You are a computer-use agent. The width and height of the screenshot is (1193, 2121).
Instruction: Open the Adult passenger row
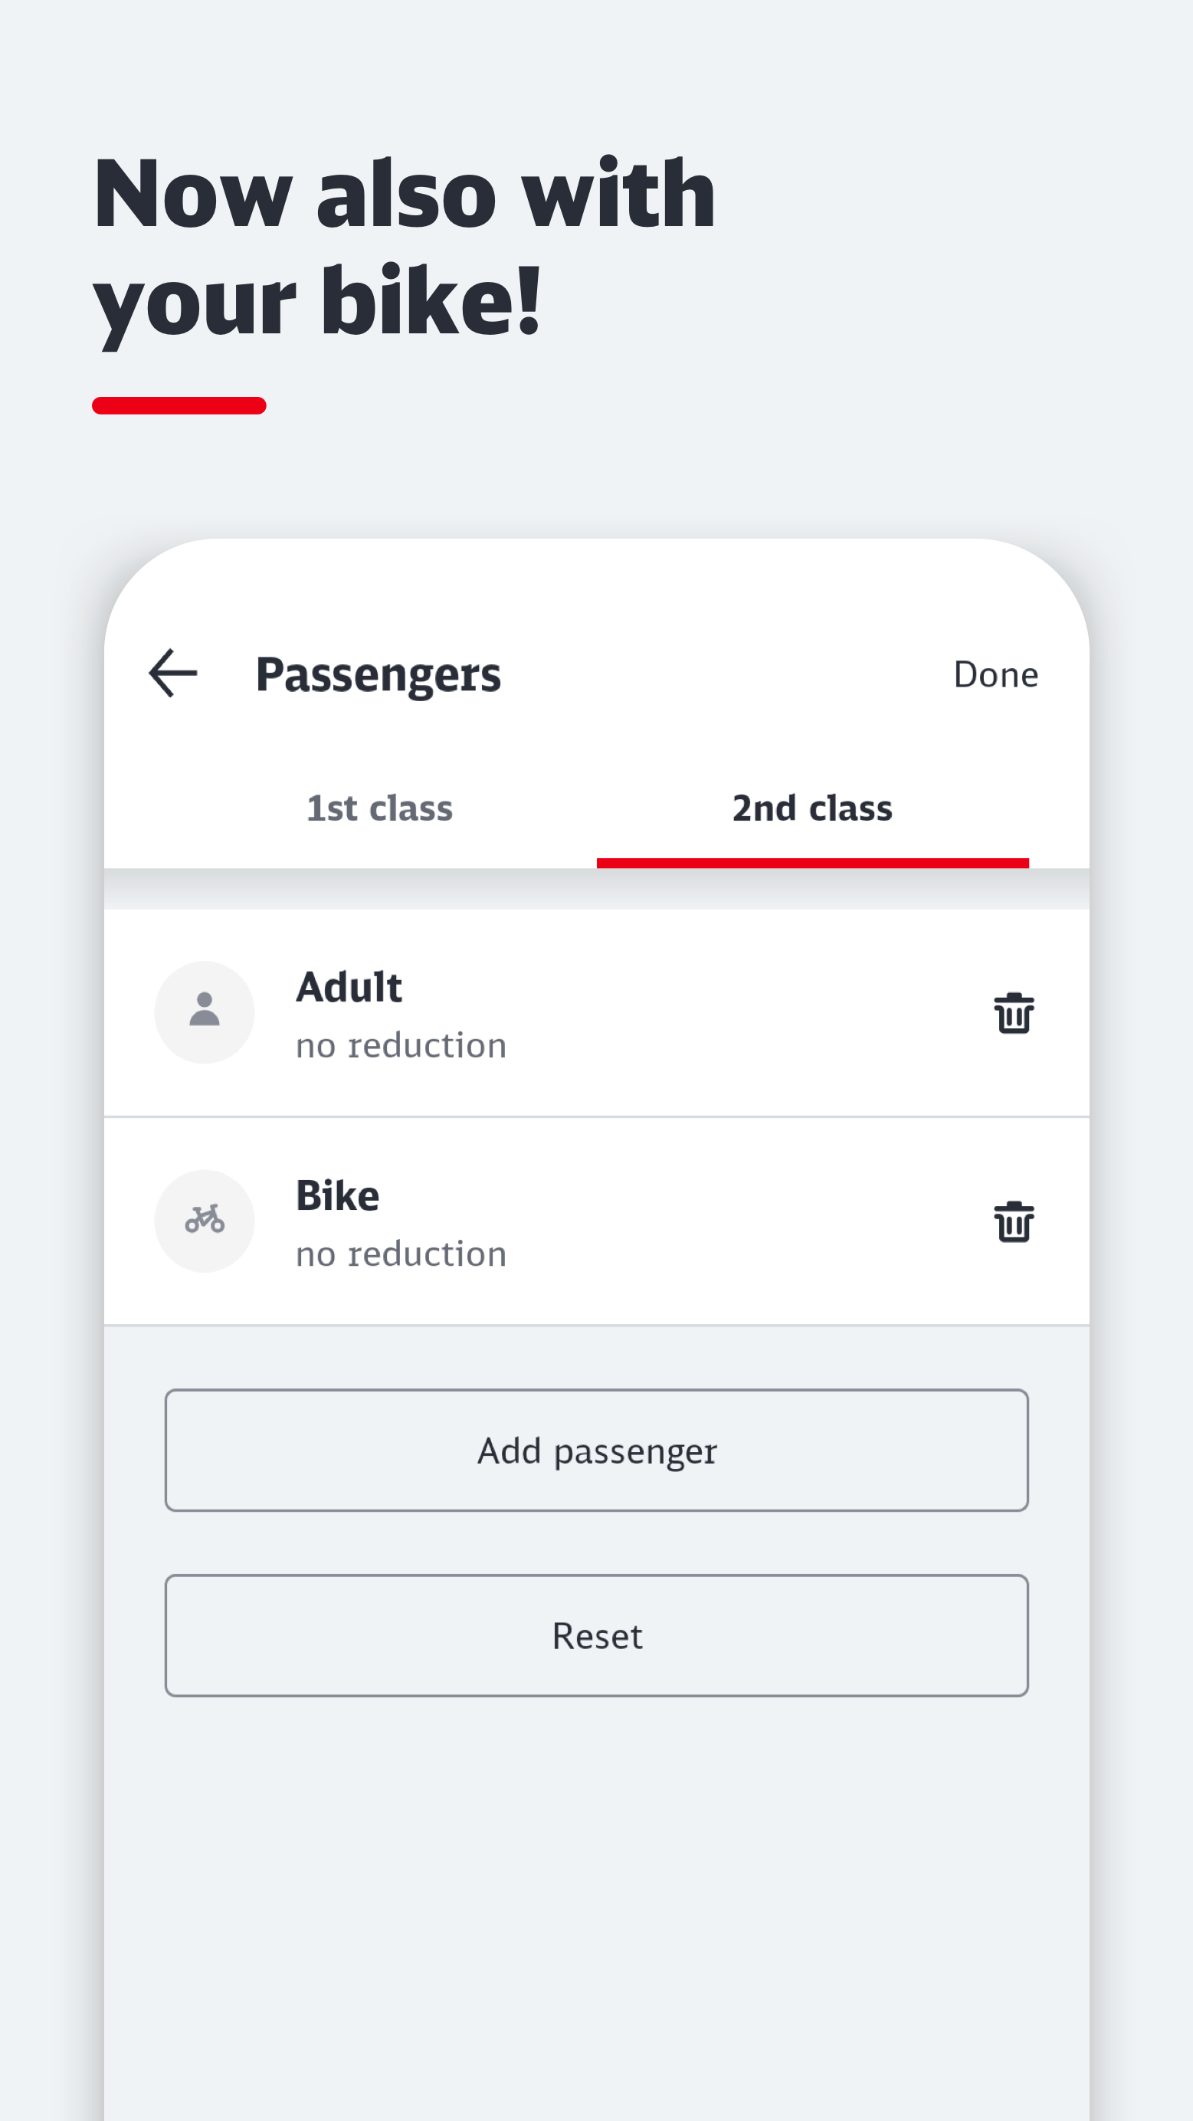coord(597,1013)
